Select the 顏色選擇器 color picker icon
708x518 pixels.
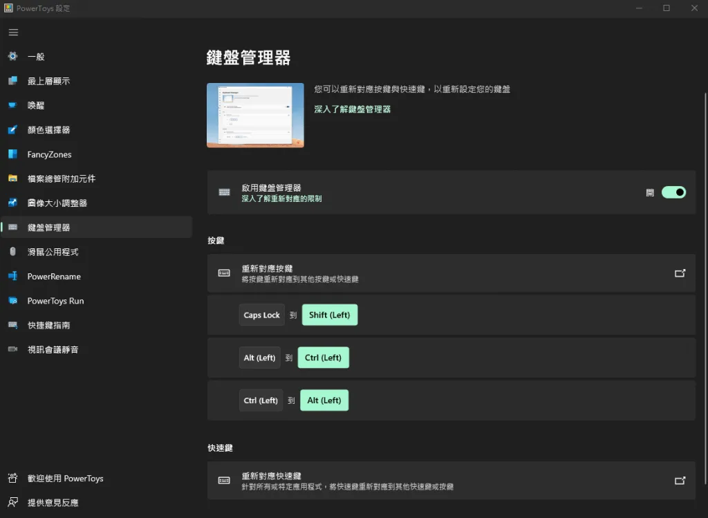coord(12,130)
